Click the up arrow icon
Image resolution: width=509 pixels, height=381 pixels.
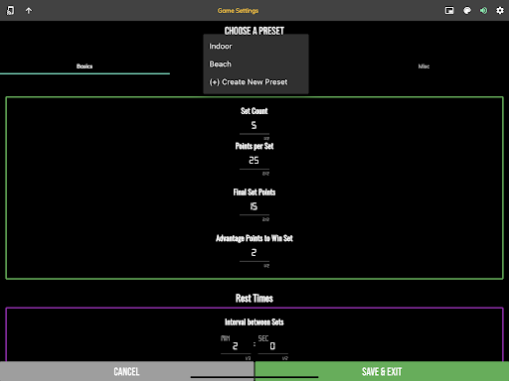29,11
